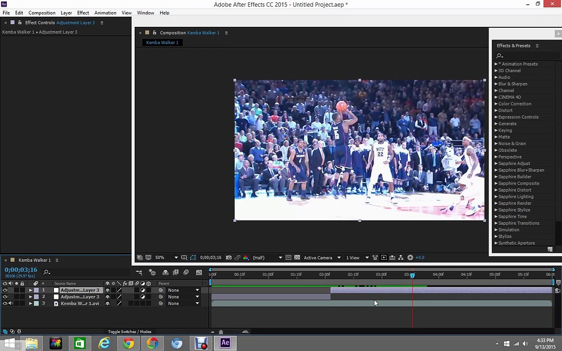The width and height of the screenshot is (562, 351).
Task: Click the Windows Start button
Action: [x=9, y=343]
